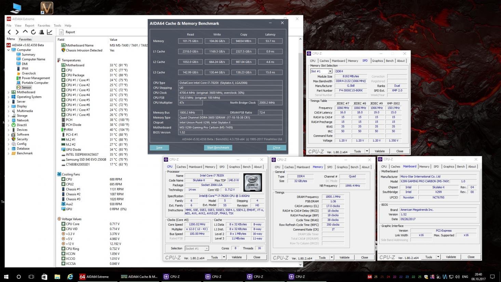Click Tools button in CPU-Z Memory window
This screenshot has width=501, height=282.
pyautogui.click(x=322, y=257)
